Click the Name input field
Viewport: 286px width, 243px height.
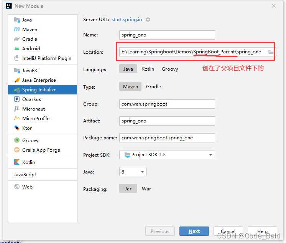(x=167, y=35)
